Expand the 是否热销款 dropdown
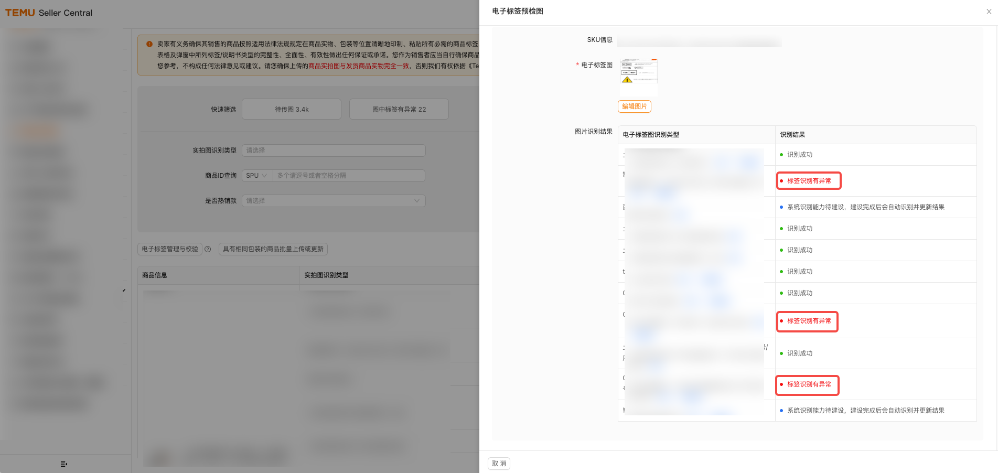 pos(334,201)
